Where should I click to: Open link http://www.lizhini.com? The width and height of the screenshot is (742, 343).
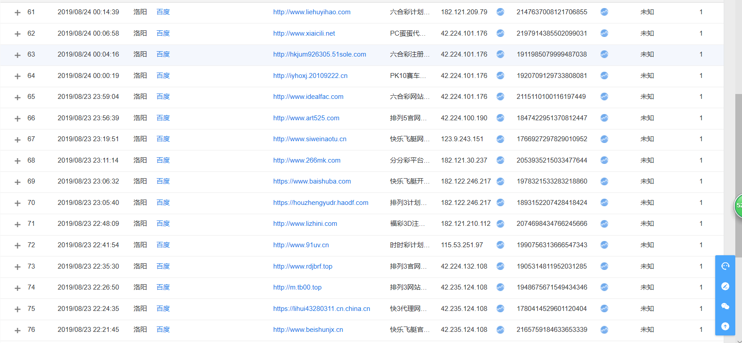[x=305, y=224]
